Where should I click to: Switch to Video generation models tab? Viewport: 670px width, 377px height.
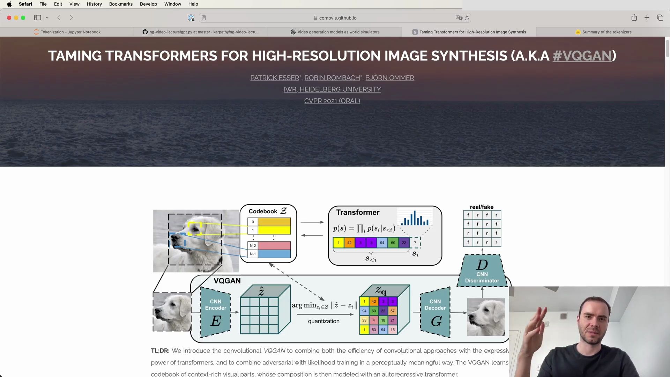(x=335, y=32)
